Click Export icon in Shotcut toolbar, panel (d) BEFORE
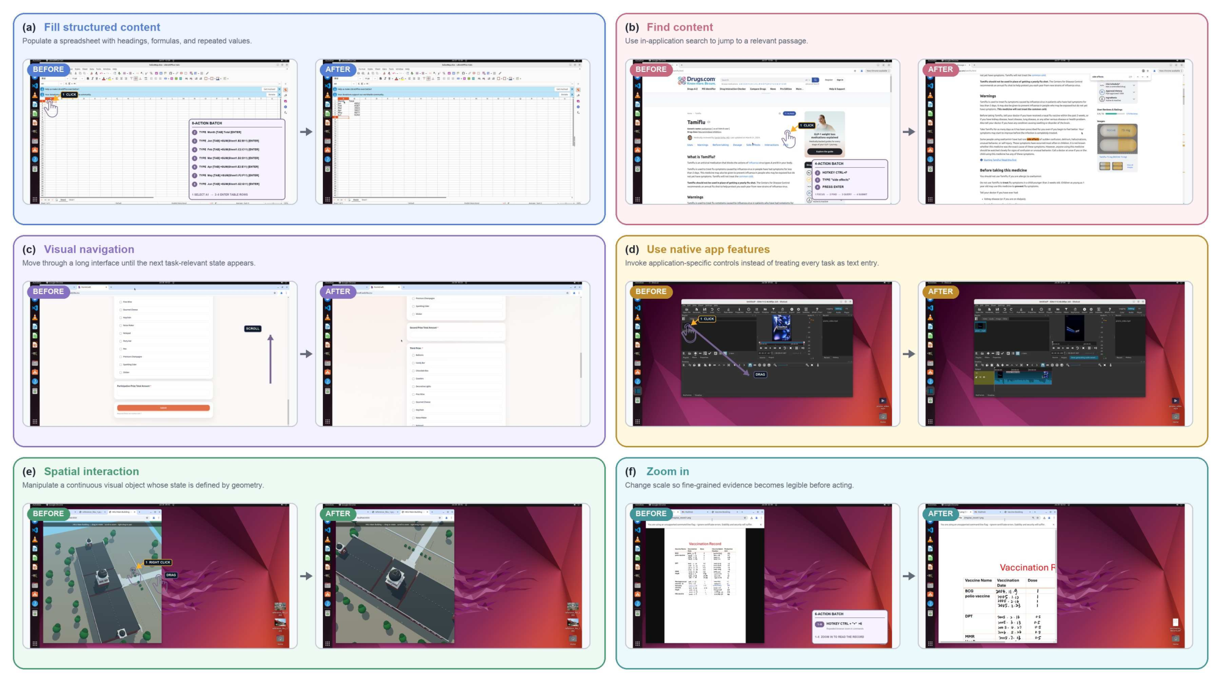Image resolution: width=1221 pixels, height=682 pixels. coord(792,310)
